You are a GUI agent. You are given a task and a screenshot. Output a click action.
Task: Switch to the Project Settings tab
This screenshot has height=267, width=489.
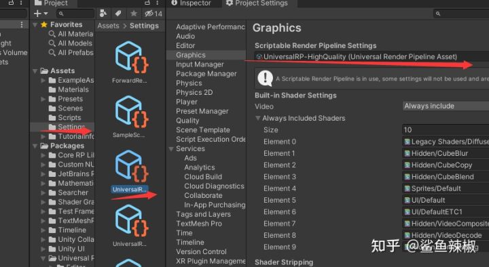257,3
